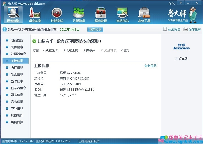Select 内存信息 in the sidebar
Screen dimensions: 203x144
pyautogui.click(x=15, y=68)
